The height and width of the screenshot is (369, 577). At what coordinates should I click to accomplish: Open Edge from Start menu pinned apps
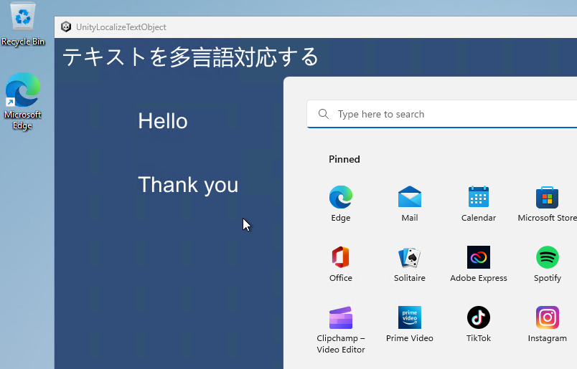point(341,204)
